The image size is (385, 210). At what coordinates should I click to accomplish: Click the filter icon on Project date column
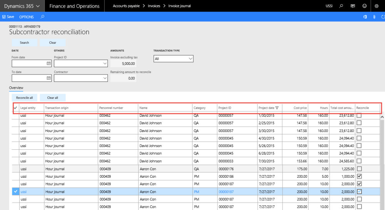[277, 108]
